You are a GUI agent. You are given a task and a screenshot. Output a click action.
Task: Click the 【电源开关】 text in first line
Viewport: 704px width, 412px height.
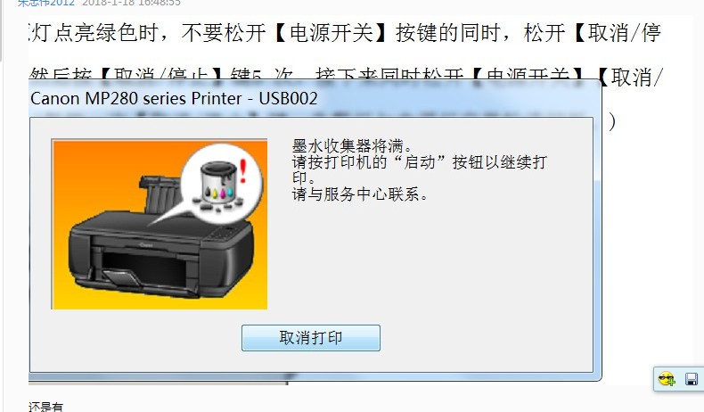click(x=331, y=33)
